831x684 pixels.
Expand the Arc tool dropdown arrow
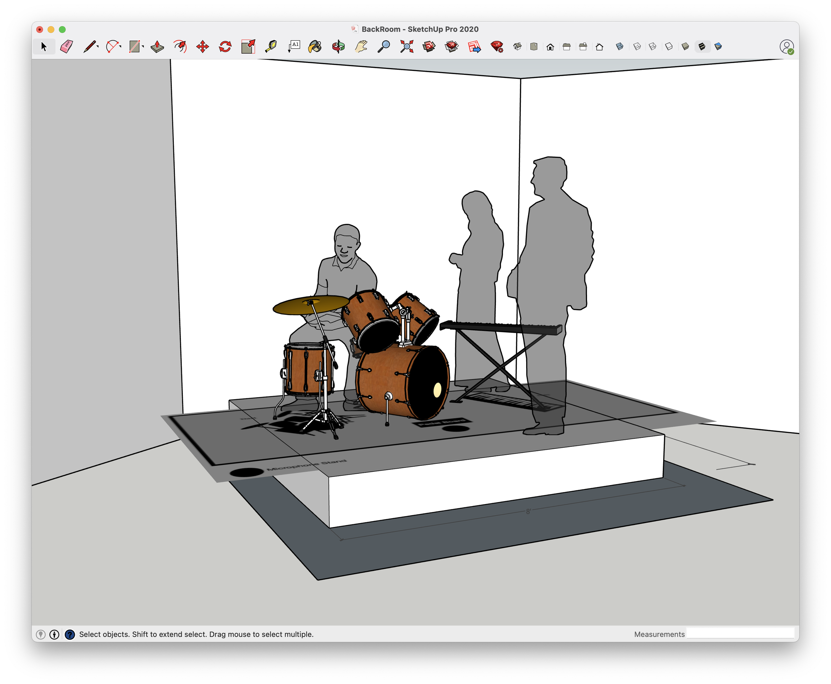tap(120, 47)
